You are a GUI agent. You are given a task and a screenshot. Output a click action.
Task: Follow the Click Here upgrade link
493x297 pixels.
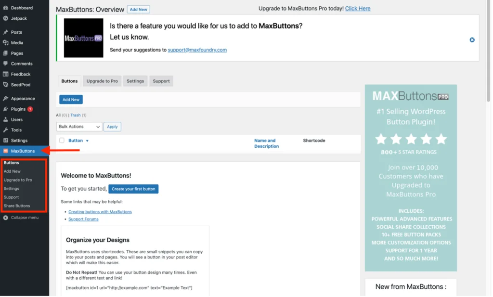(358, 9)
